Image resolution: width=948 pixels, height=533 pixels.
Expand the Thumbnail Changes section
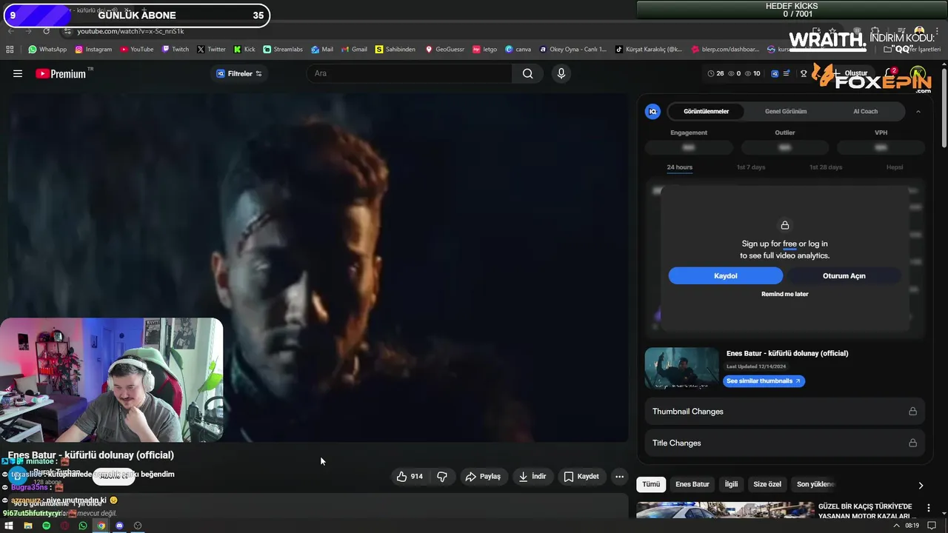coord(785,412)
